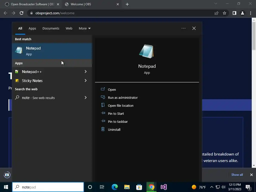Choose Pin to Start
Screen dimensions: 256x192
tap(116, 113)
